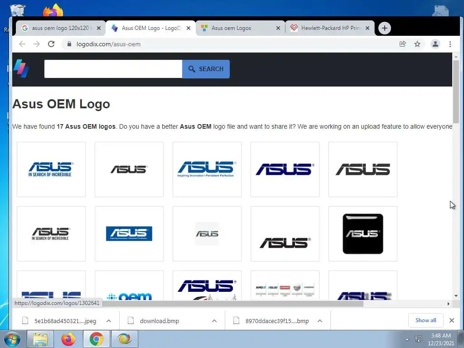
Task: Click 'Show all' downloads button
Action: click(425, 320)
